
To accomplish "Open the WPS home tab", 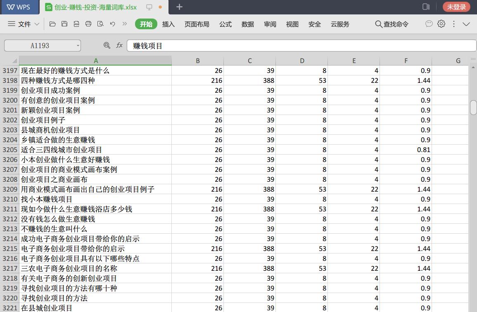I will pyautogui.click(x=19, y=7).
